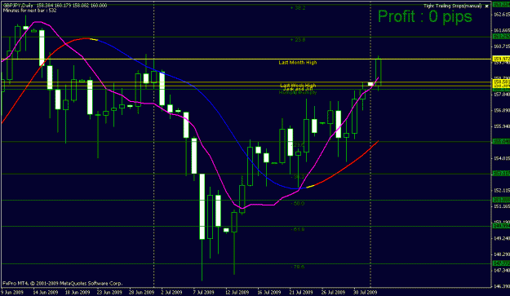The height and width of the screenshot is (296, 510).
Task: Click the '+ 38.2' Fibonacci level label
Action: 298,8
